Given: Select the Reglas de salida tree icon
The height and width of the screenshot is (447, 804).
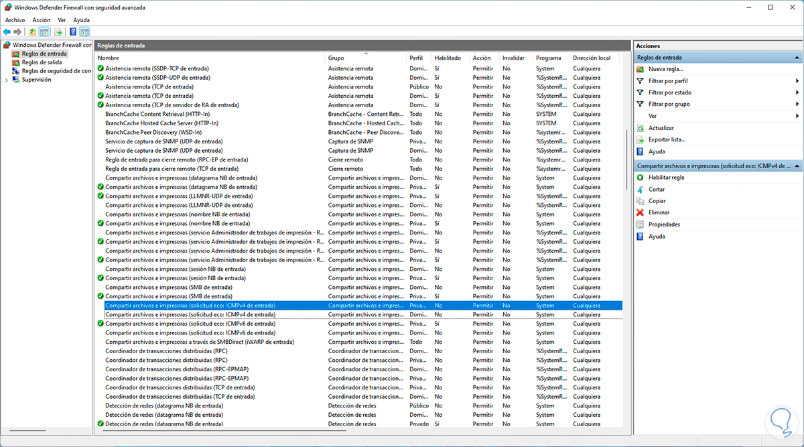Looking at the screenshot, I should coord(16,62).
